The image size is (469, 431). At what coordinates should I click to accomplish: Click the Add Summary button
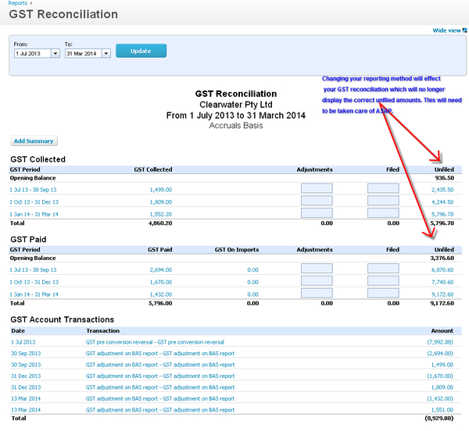(x=34, y=141)
